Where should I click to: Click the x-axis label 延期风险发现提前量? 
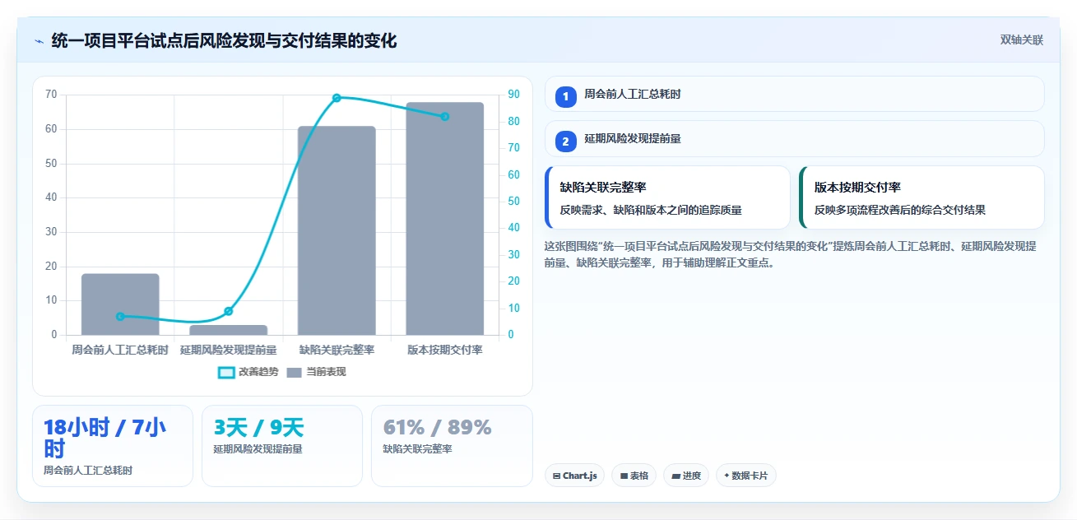tap(228, 350)
